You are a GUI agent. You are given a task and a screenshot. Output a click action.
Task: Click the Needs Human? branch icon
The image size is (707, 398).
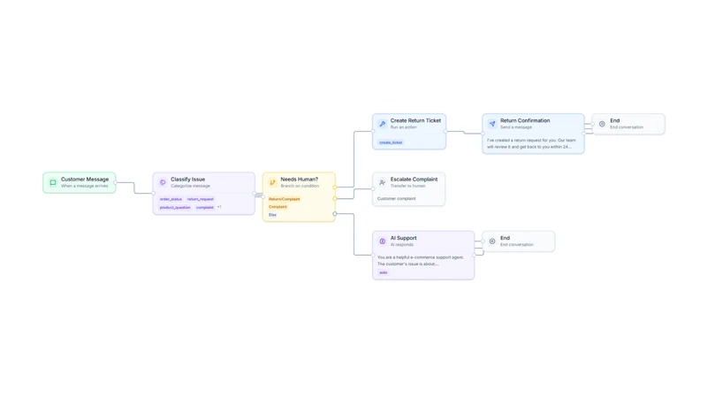click(x=272, y=183)
